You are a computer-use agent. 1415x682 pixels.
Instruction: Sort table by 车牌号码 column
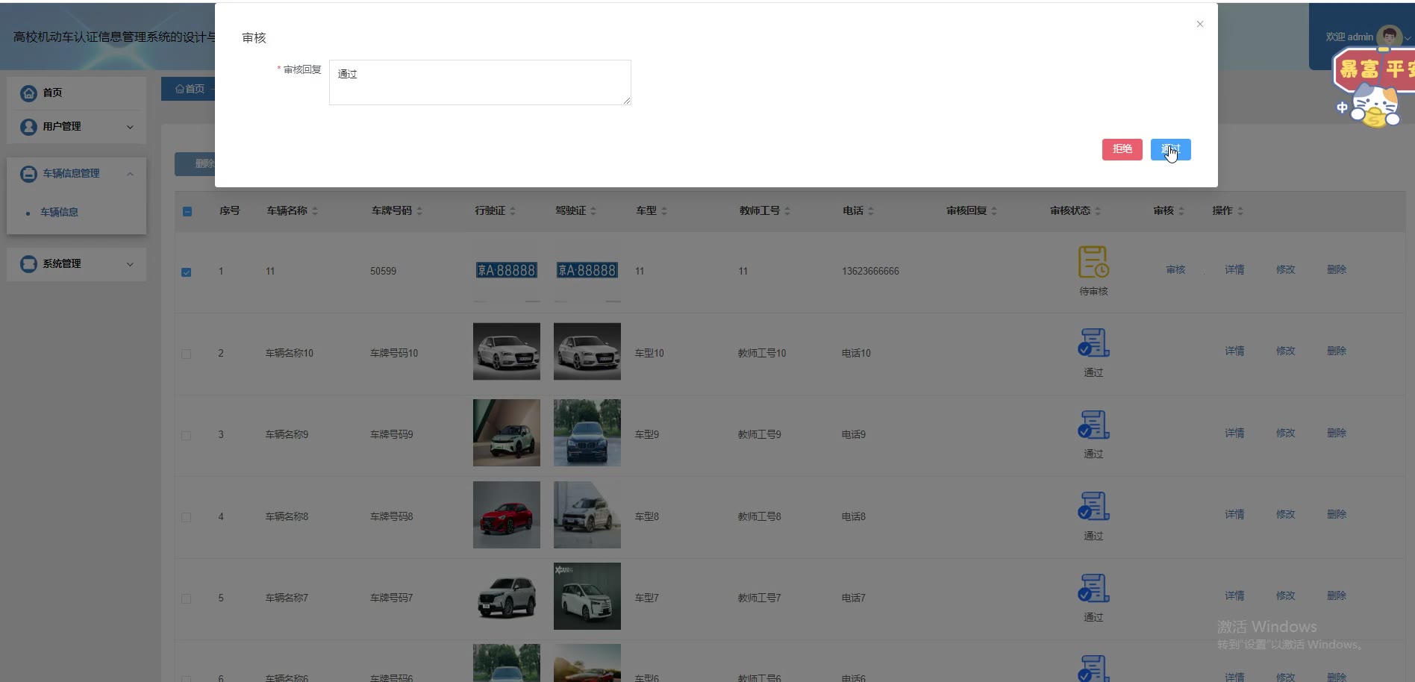[x=419, y=211]
